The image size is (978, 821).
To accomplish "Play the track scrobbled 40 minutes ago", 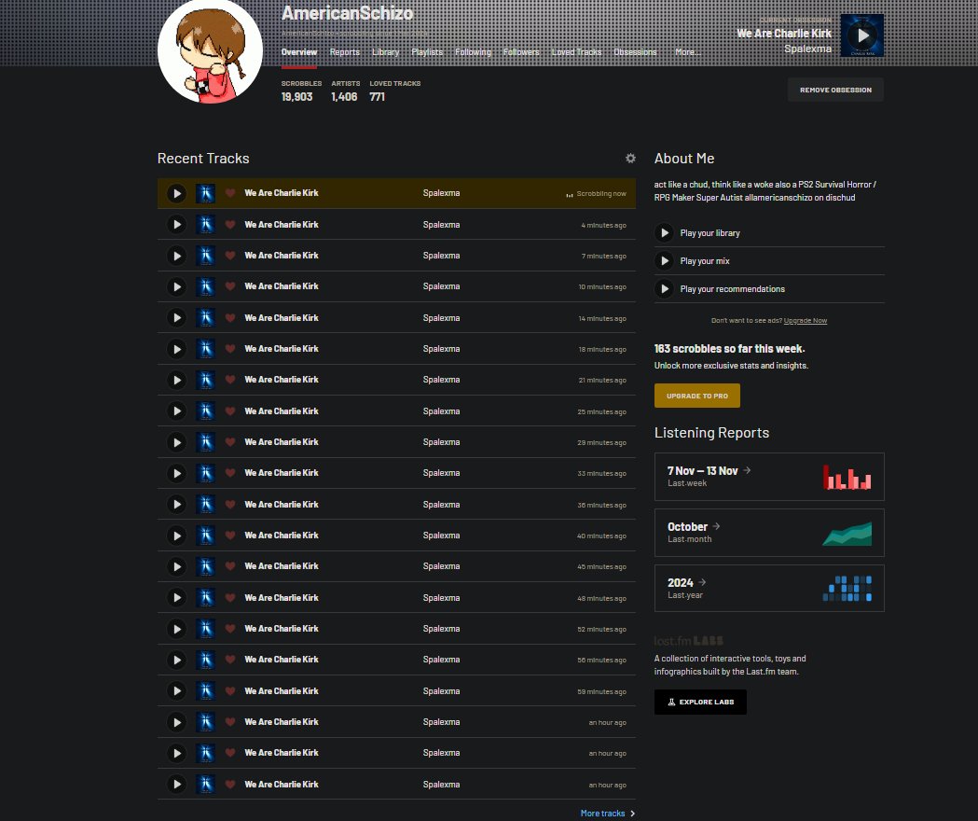I will (x=176, y=536).
